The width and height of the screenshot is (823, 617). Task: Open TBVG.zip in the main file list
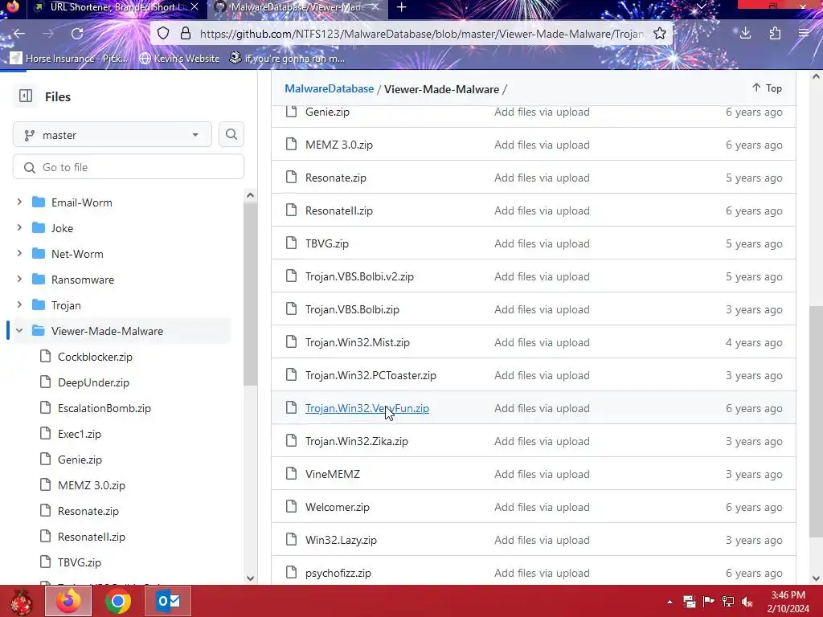[326, 243]
